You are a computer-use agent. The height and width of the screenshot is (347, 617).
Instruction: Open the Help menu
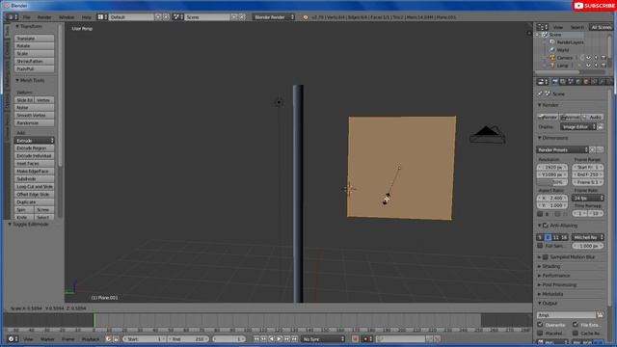pos(86,17)
